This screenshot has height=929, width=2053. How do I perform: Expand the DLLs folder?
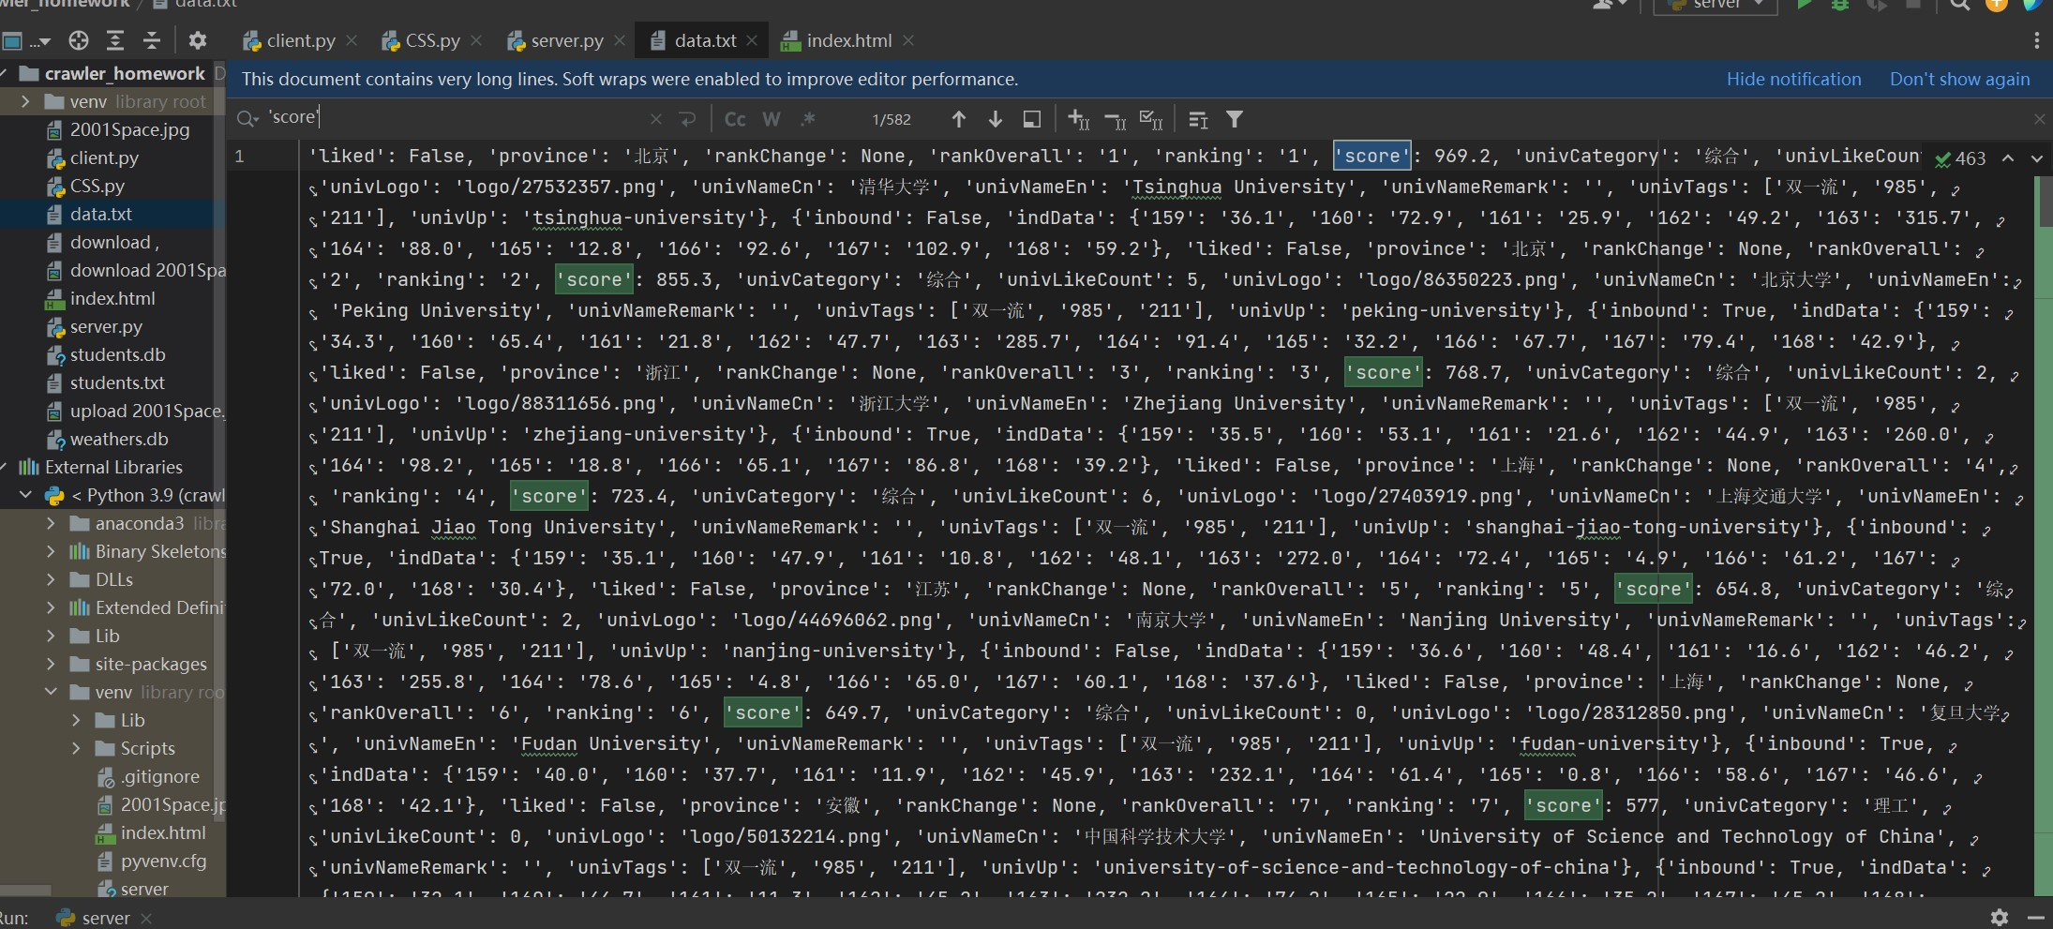click(51, 579)
